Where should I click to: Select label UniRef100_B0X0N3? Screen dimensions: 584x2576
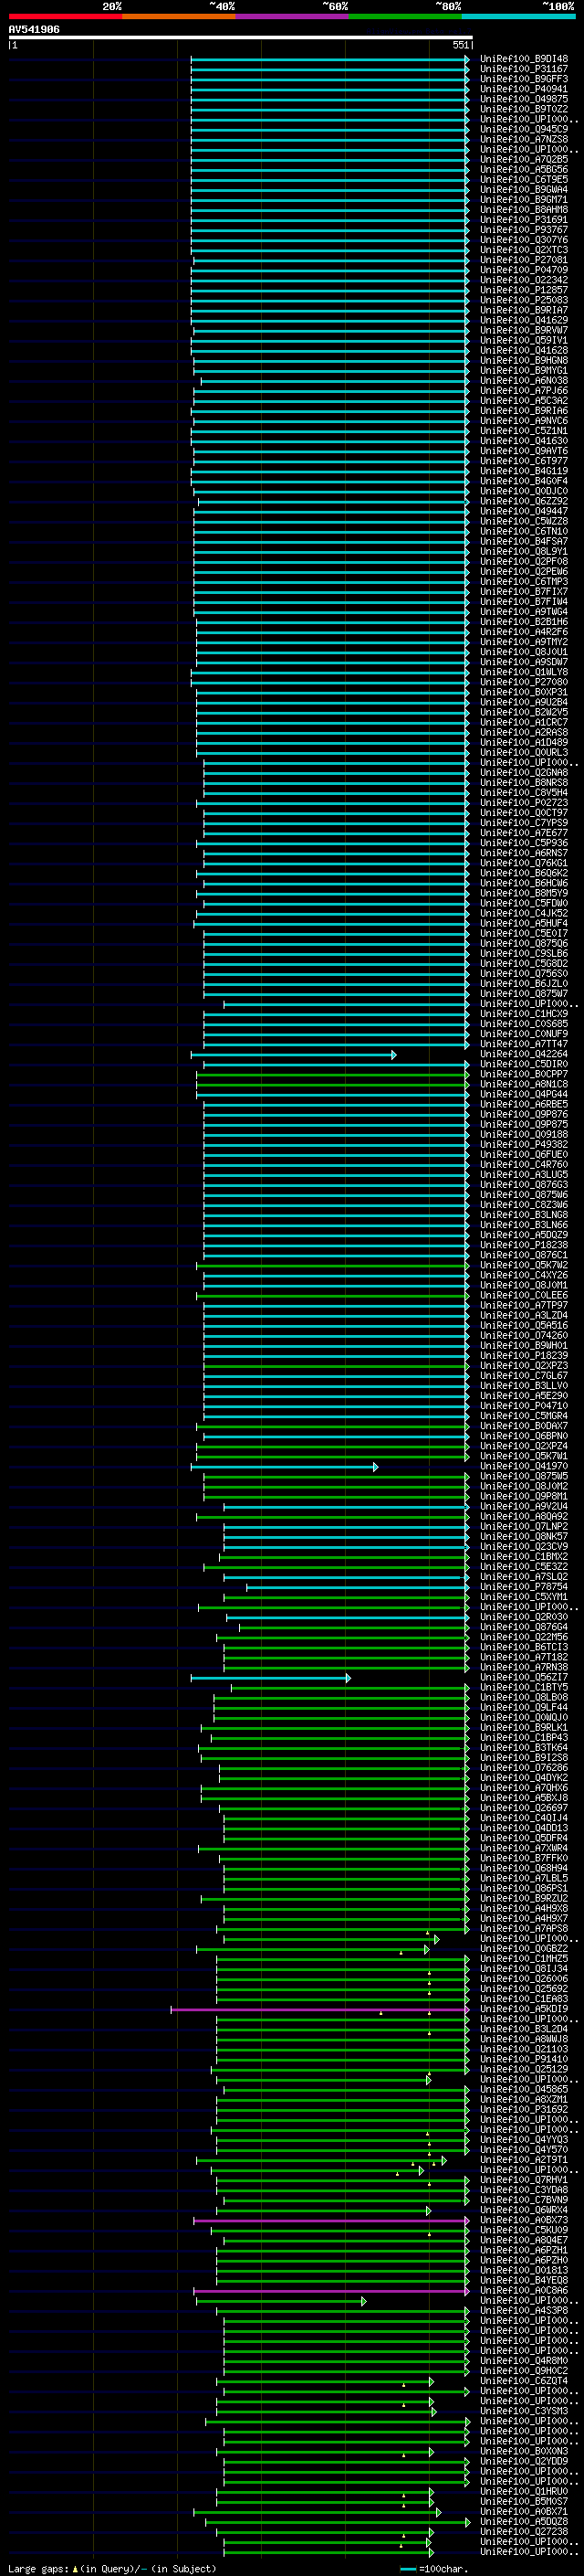coord(523,2451)
